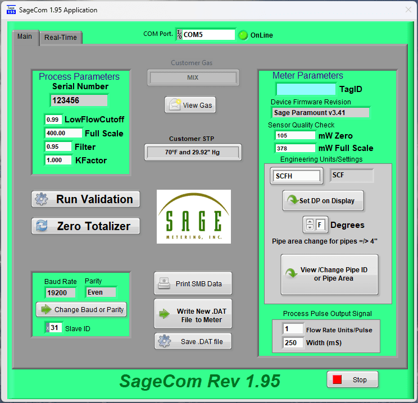
Task: Click the Slave ID stepper control
Action: click(x=47, y=328)
